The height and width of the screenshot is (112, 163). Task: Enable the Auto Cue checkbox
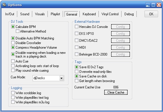(13, 61)
